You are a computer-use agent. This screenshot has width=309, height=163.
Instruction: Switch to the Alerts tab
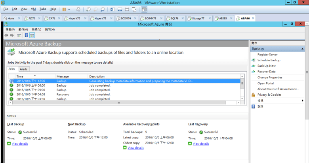24,69
